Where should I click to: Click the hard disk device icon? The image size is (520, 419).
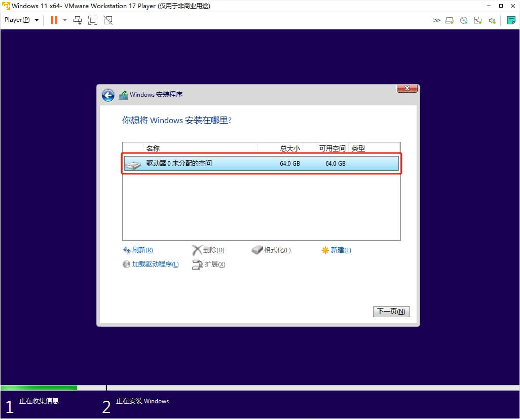coord(450,20)
